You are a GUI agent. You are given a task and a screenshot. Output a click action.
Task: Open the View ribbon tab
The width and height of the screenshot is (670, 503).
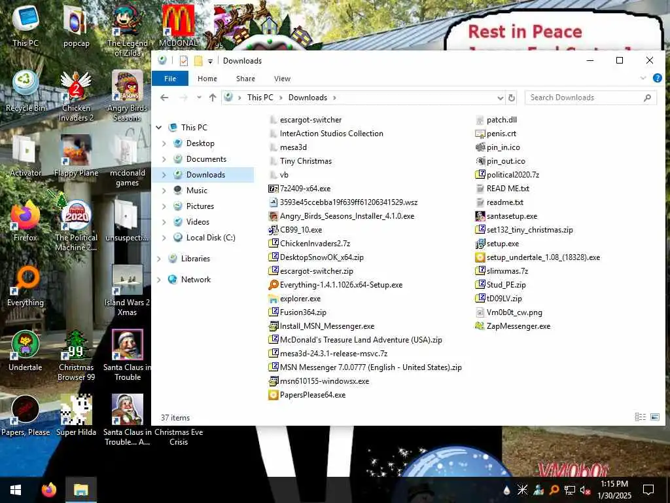(282, 79)
